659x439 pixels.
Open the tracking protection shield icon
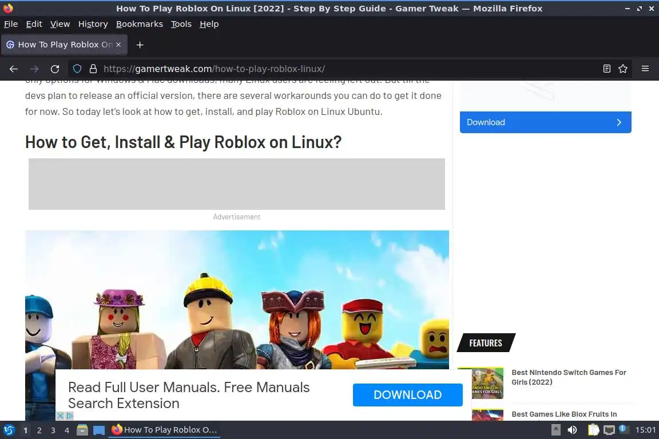pos(77,69)
